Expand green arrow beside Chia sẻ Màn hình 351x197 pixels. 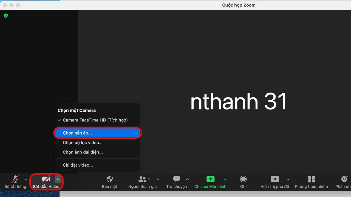pos(225,179)
